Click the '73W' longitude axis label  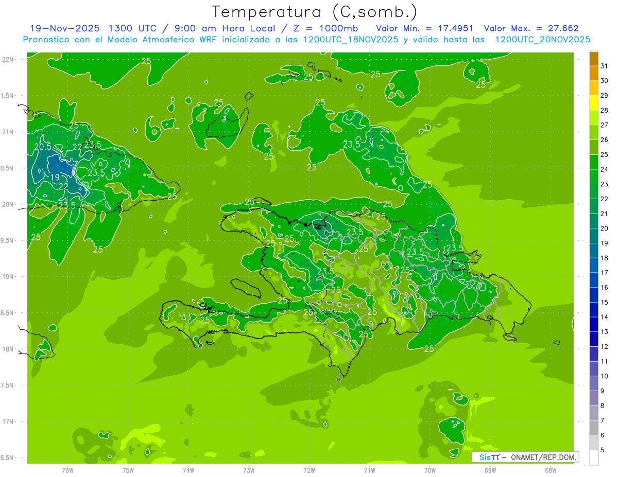click(249, 470)
